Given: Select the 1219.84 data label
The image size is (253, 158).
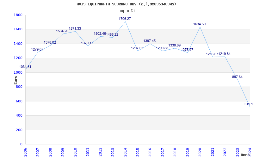Looking at the screenshot, I should (x=225, y=54).
